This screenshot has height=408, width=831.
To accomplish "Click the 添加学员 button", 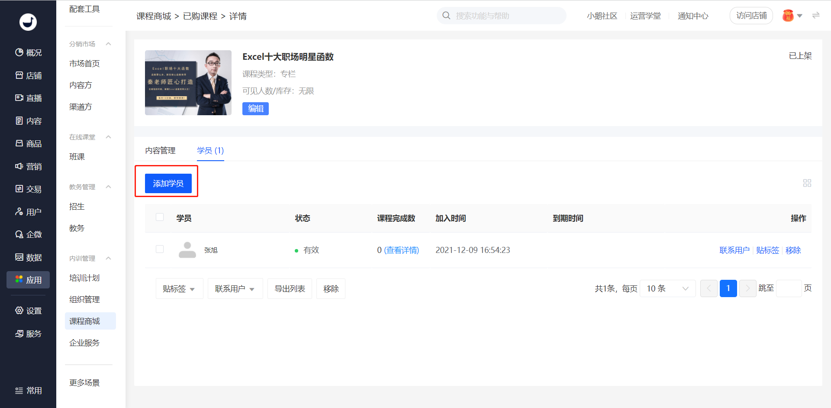I will click(x=168, y=183).
